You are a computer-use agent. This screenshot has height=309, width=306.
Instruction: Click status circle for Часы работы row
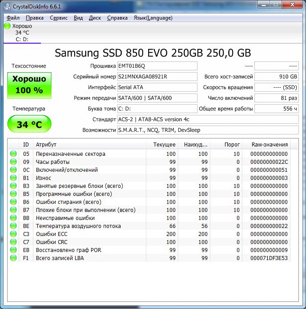[x=13, y=162]
